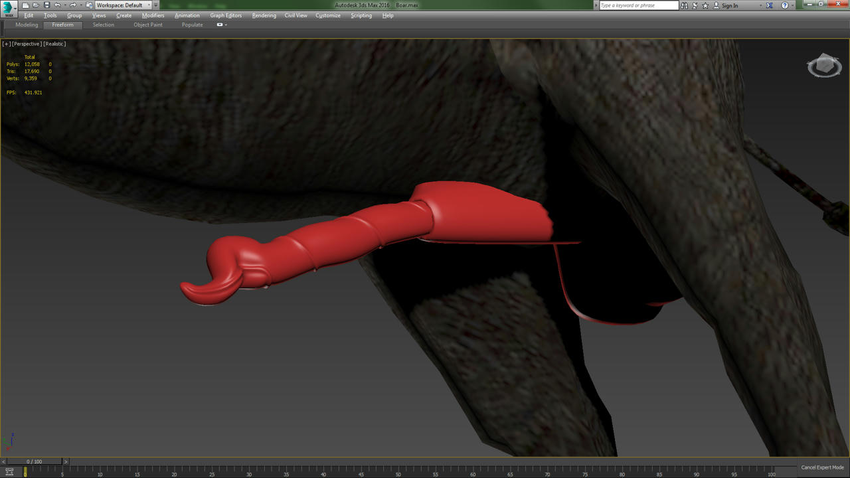Open the Create menu

(x=124, y=15)
